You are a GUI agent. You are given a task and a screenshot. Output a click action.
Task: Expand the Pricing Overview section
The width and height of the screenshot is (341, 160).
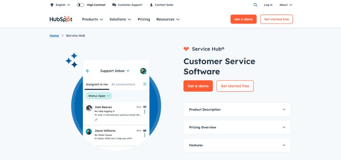point(237,127)
